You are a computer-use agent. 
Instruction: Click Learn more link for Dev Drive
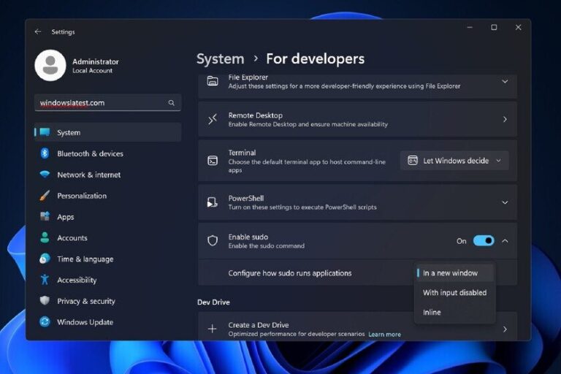tap(385, 335)
